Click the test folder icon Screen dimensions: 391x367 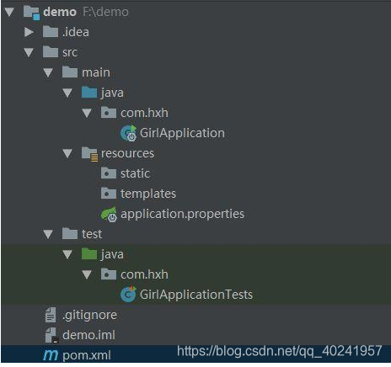point(70,234)
